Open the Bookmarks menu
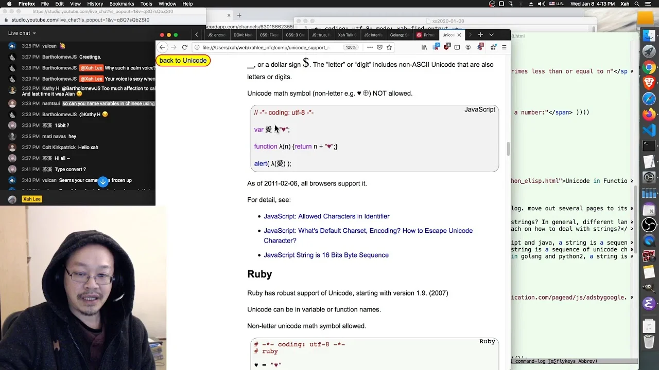The width and height of the screenshot is (659, 370). pyautogui.click(x=122, y=4)
